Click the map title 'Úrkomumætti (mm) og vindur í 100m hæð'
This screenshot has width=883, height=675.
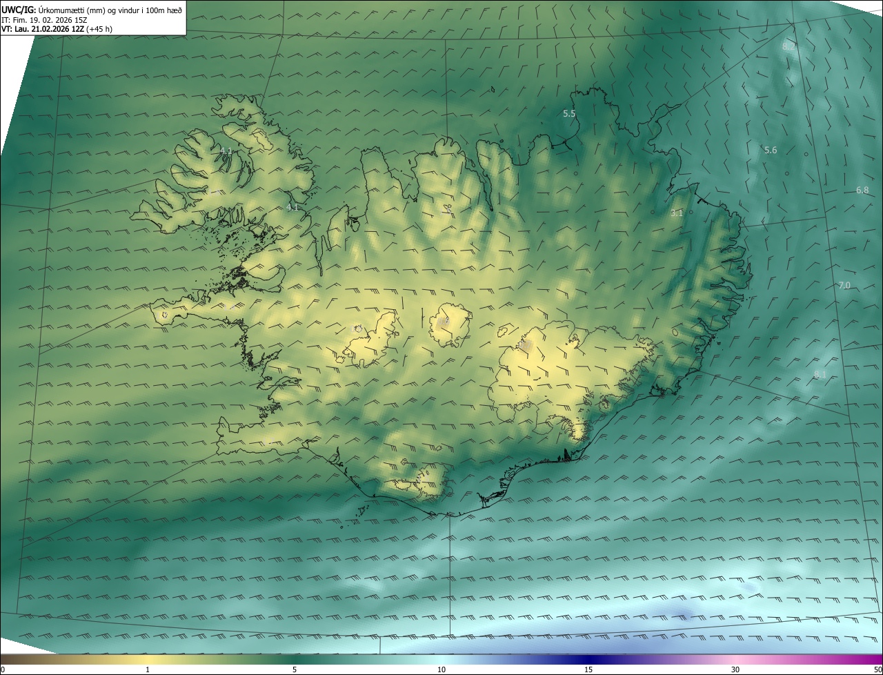pyautogui.click(x=109, y=10)
